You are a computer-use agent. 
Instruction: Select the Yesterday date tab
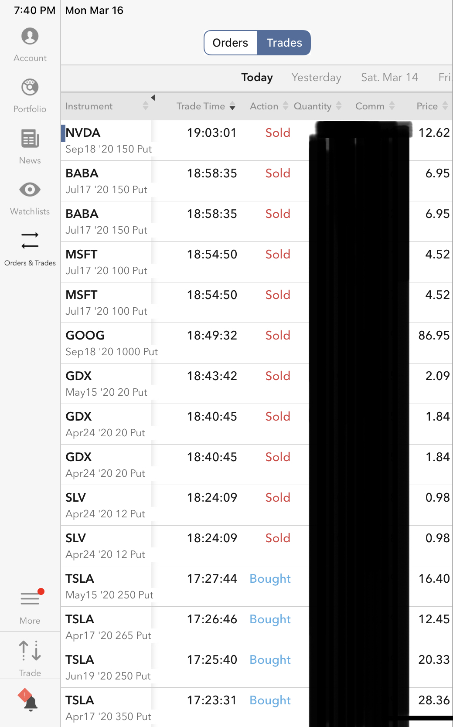click(x=316, y=78)
